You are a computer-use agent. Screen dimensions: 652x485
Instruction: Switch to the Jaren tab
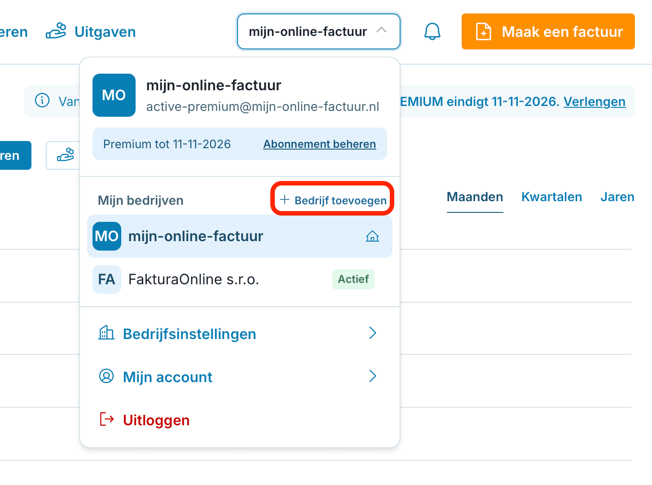coord(617,197)
